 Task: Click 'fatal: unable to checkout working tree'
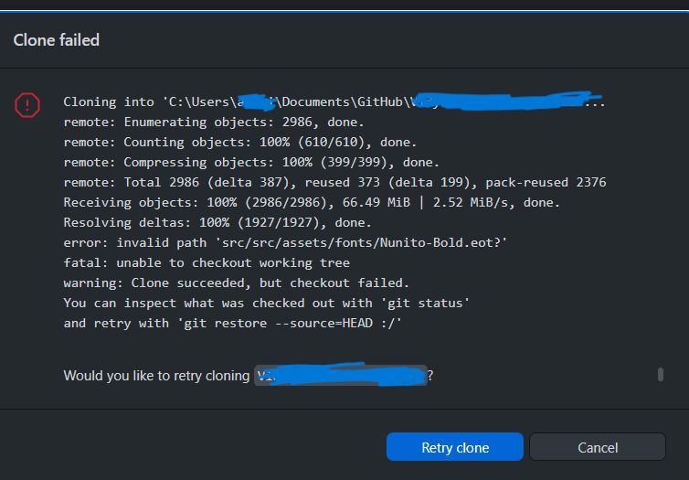tap(207, 263)
